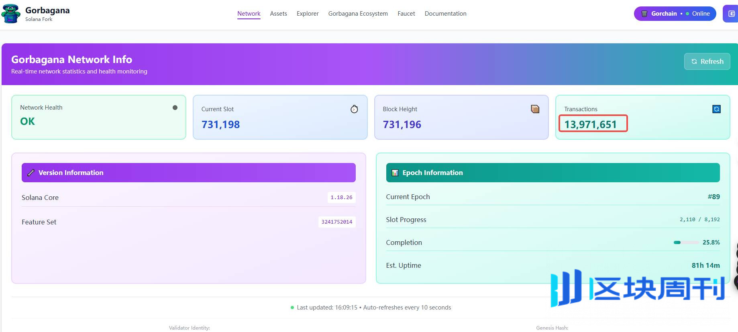Click the stopwatch icon in Current Slot card
The height and width of the screenshot is (332, 738).
point(354,109)
